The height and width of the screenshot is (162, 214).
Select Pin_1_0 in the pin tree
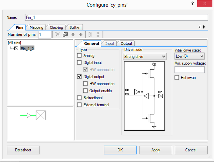[x=27, y=48]
